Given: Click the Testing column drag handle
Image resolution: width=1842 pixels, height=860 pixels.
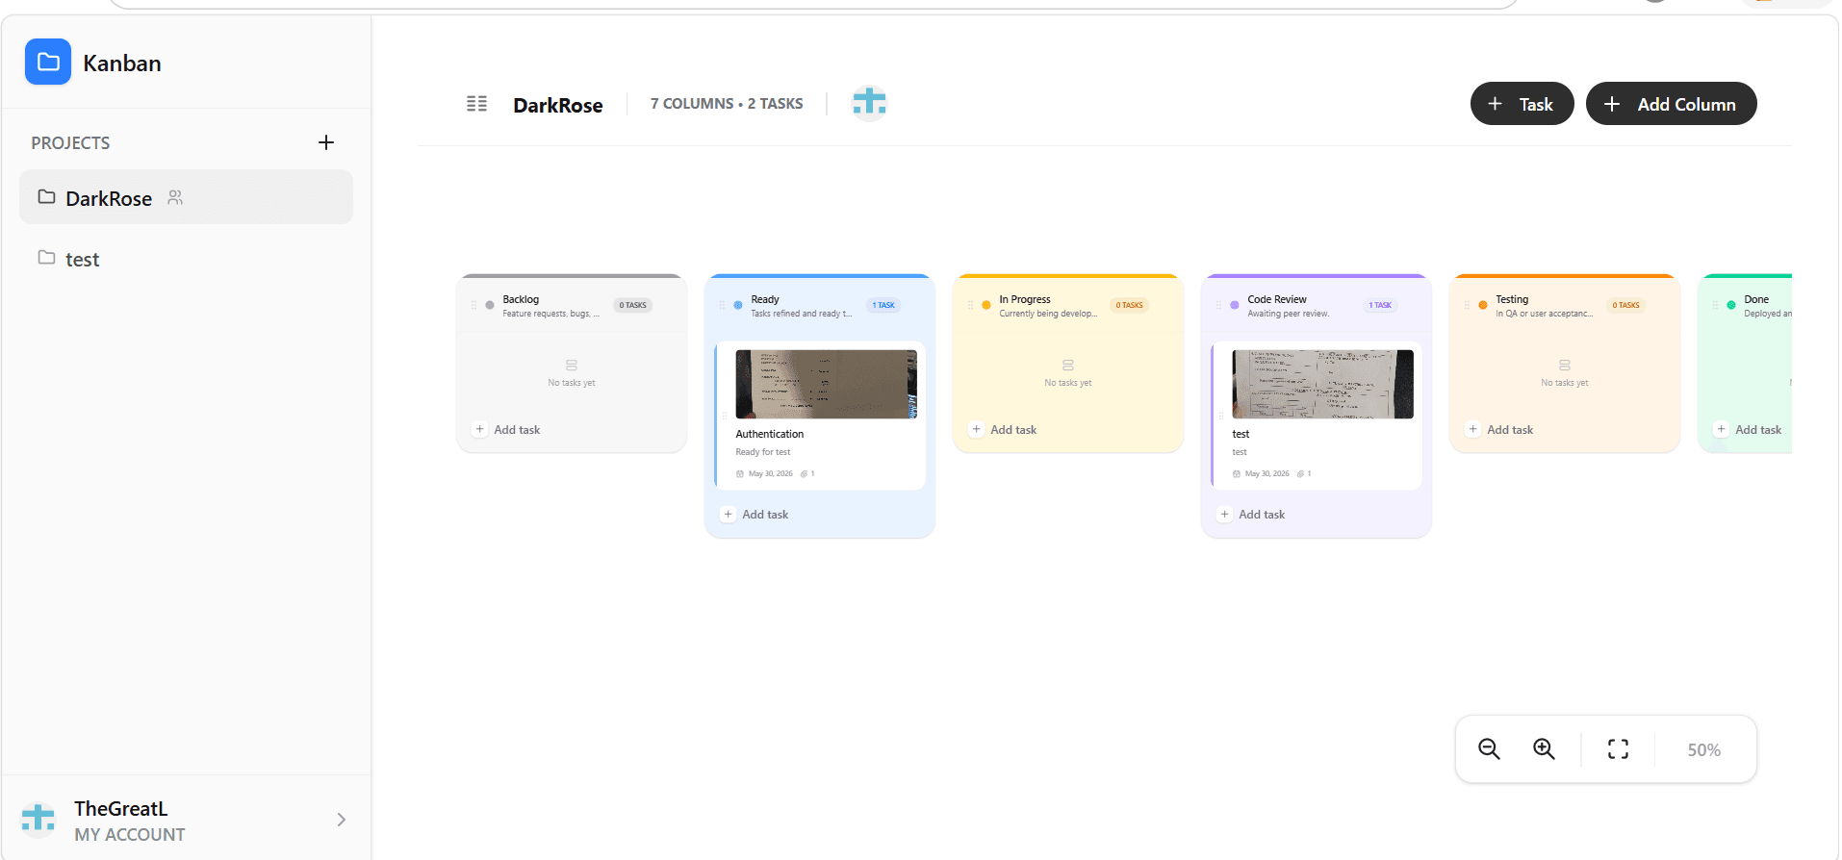Looking at the screenshot, I should (1467, 305).
